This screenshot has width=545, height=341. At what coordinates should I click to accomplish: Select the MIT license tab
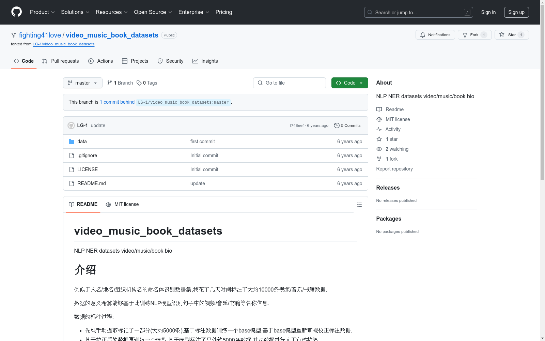click(122, 204)
